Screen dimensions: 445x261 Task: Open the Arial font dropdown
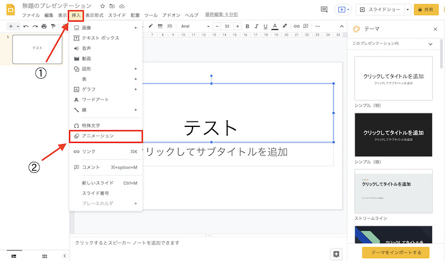coord(195,26)
